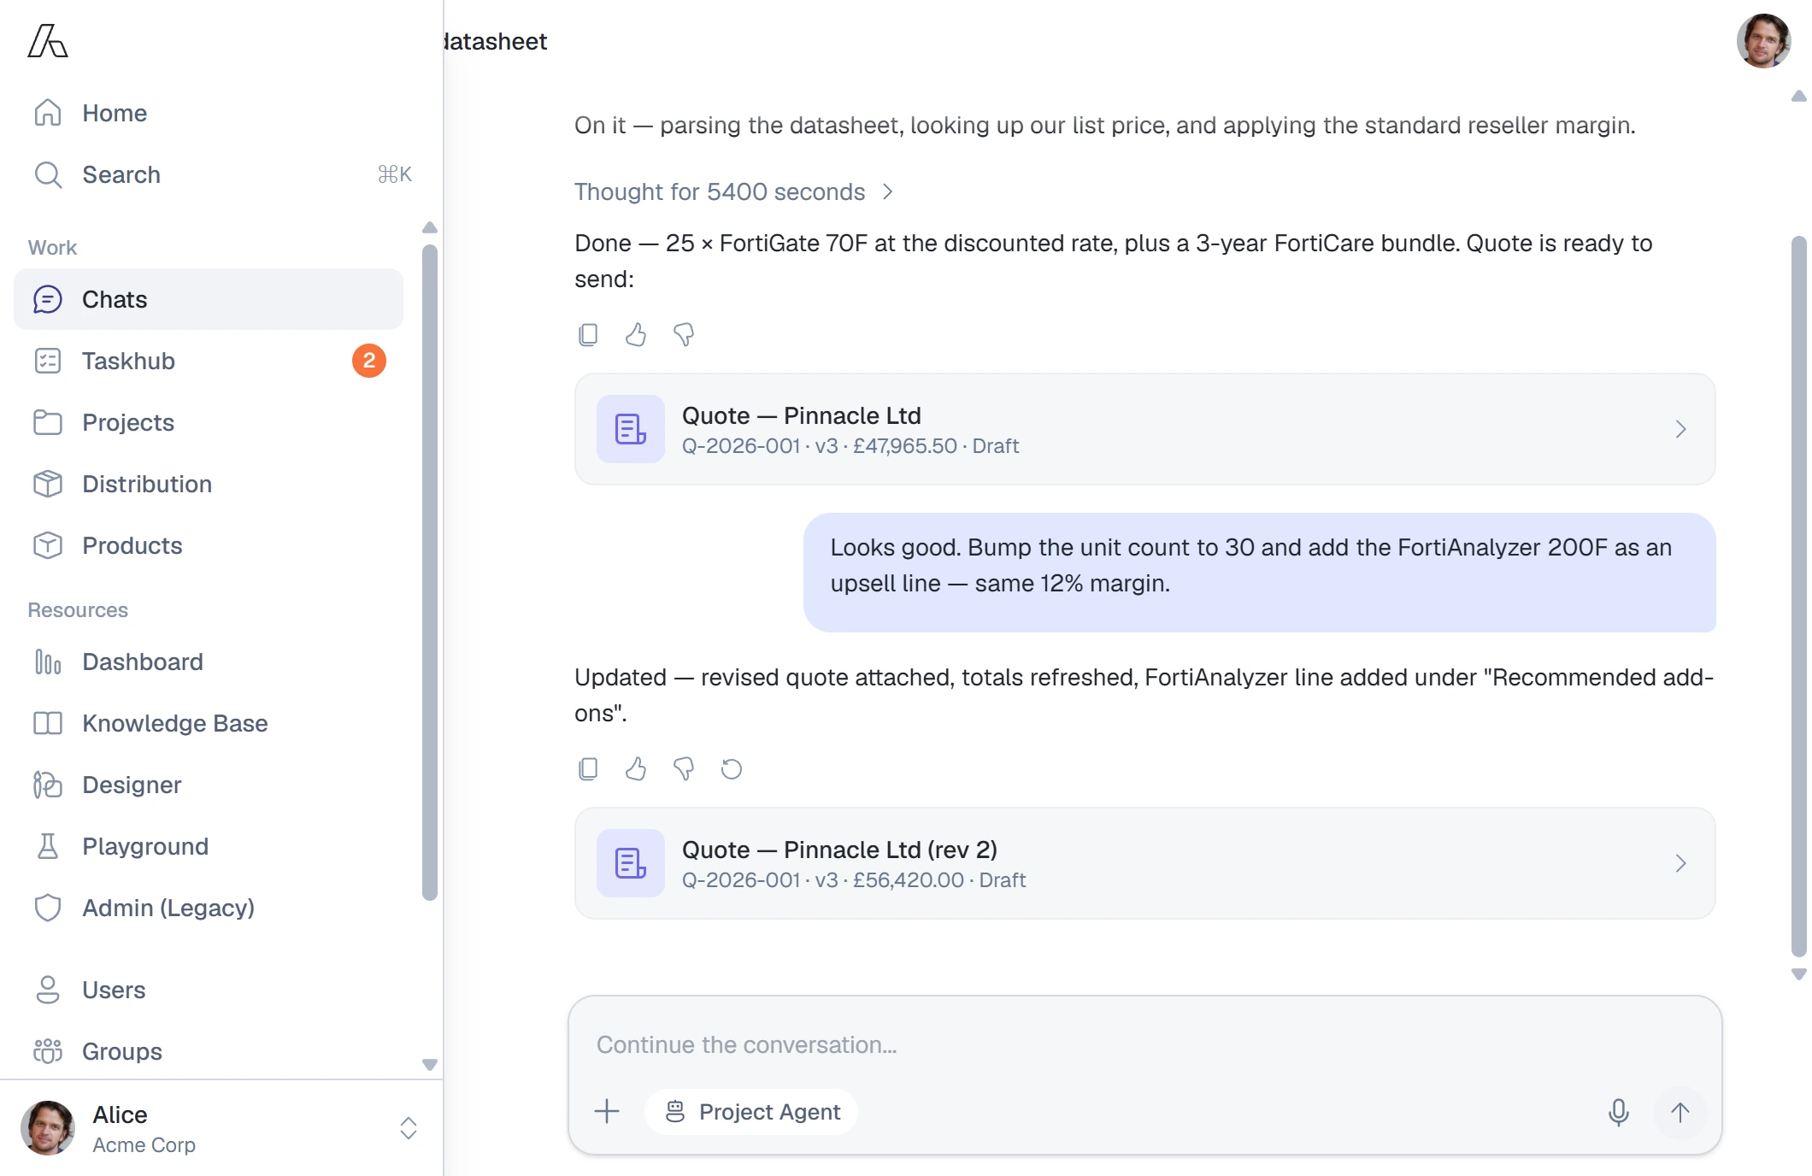Click the Groups people icon
Image resolution: width=1812 pixels, height=1176 pixels.
point(48,1051)
